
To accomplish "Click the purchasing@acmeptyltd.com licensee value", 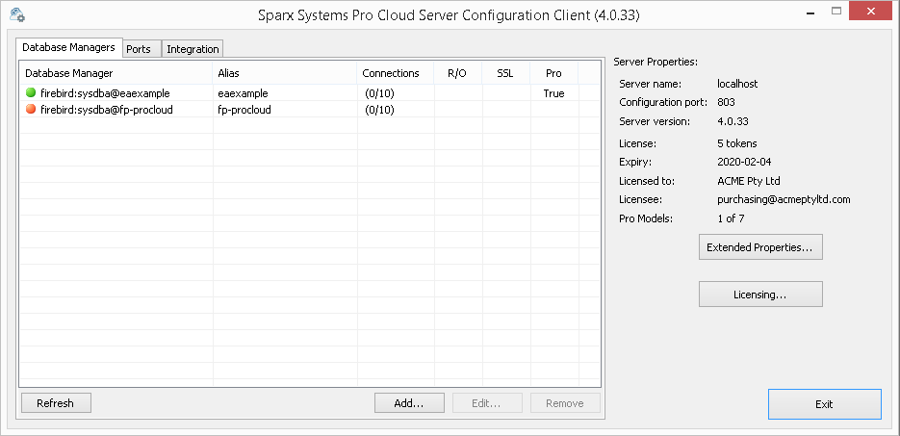I will click(x=784, y=199).
